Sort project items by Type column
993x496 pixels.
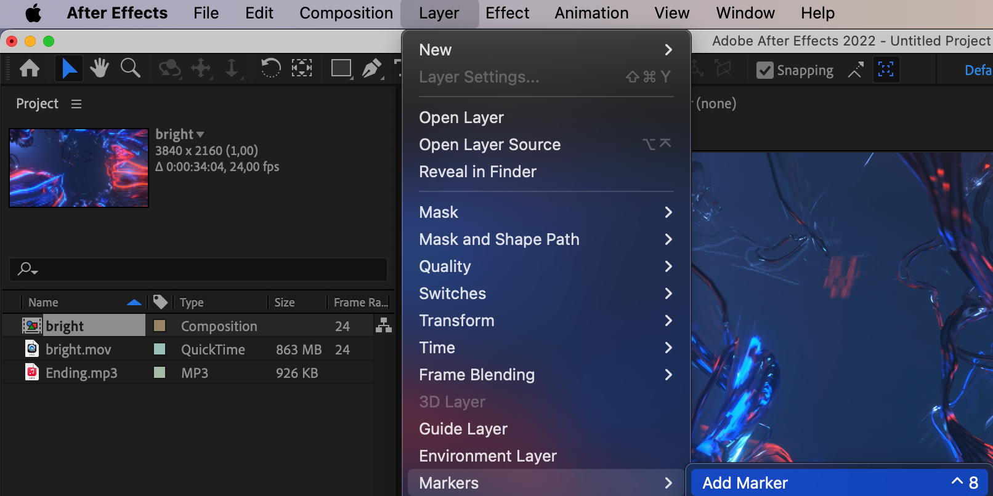(x=192, y=302)
